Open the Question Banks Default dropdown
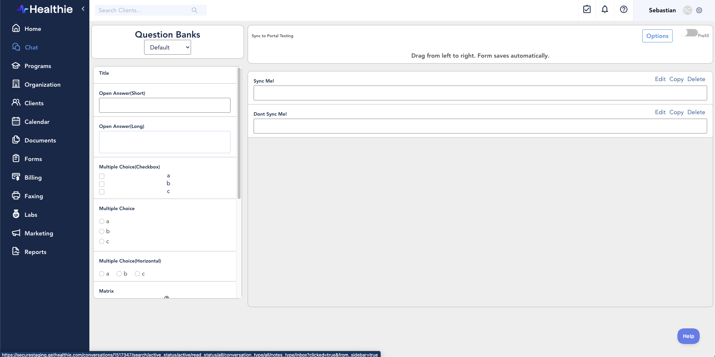The width and height of the screenshot is (715, 357). pos(168,47)
